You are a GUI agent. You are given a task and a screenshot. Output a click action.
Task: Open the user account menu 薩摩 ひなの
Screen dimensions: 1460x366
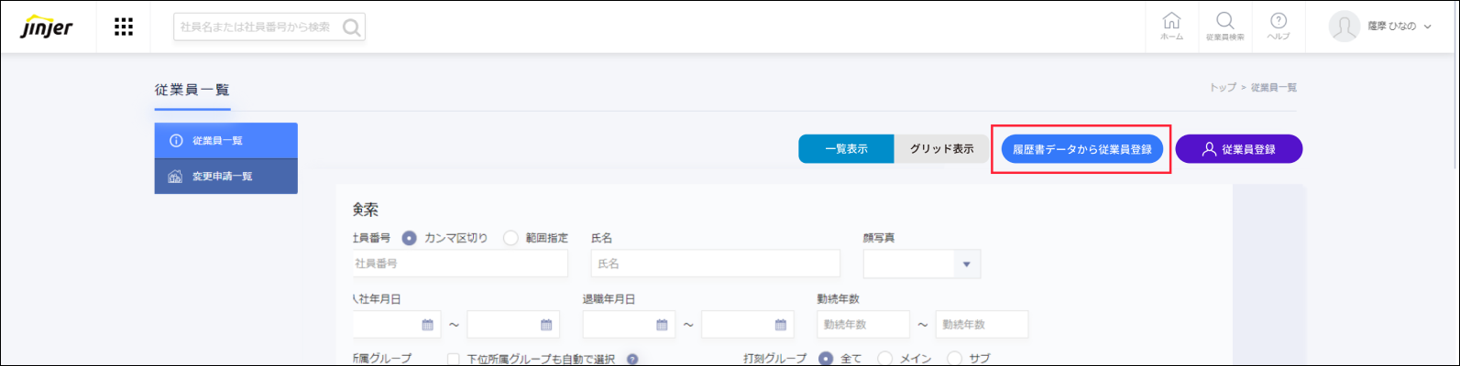1380,27
